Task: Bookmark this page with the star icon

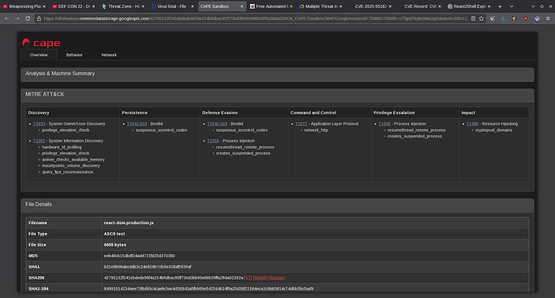Action: click(481, 18)
